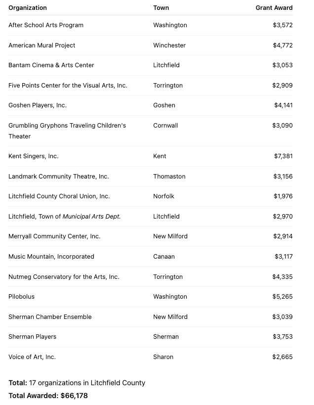Screen dimensions: 314x405
Task: Select Litchfield County Choral Union, Inc.
Action: tap(59, 196)
